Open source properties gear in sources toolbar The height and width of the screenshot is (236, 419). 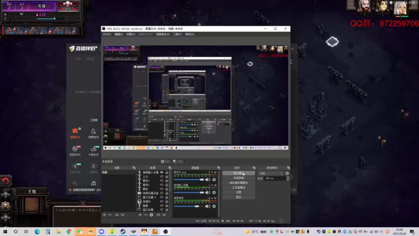click(x=151, y=215)
